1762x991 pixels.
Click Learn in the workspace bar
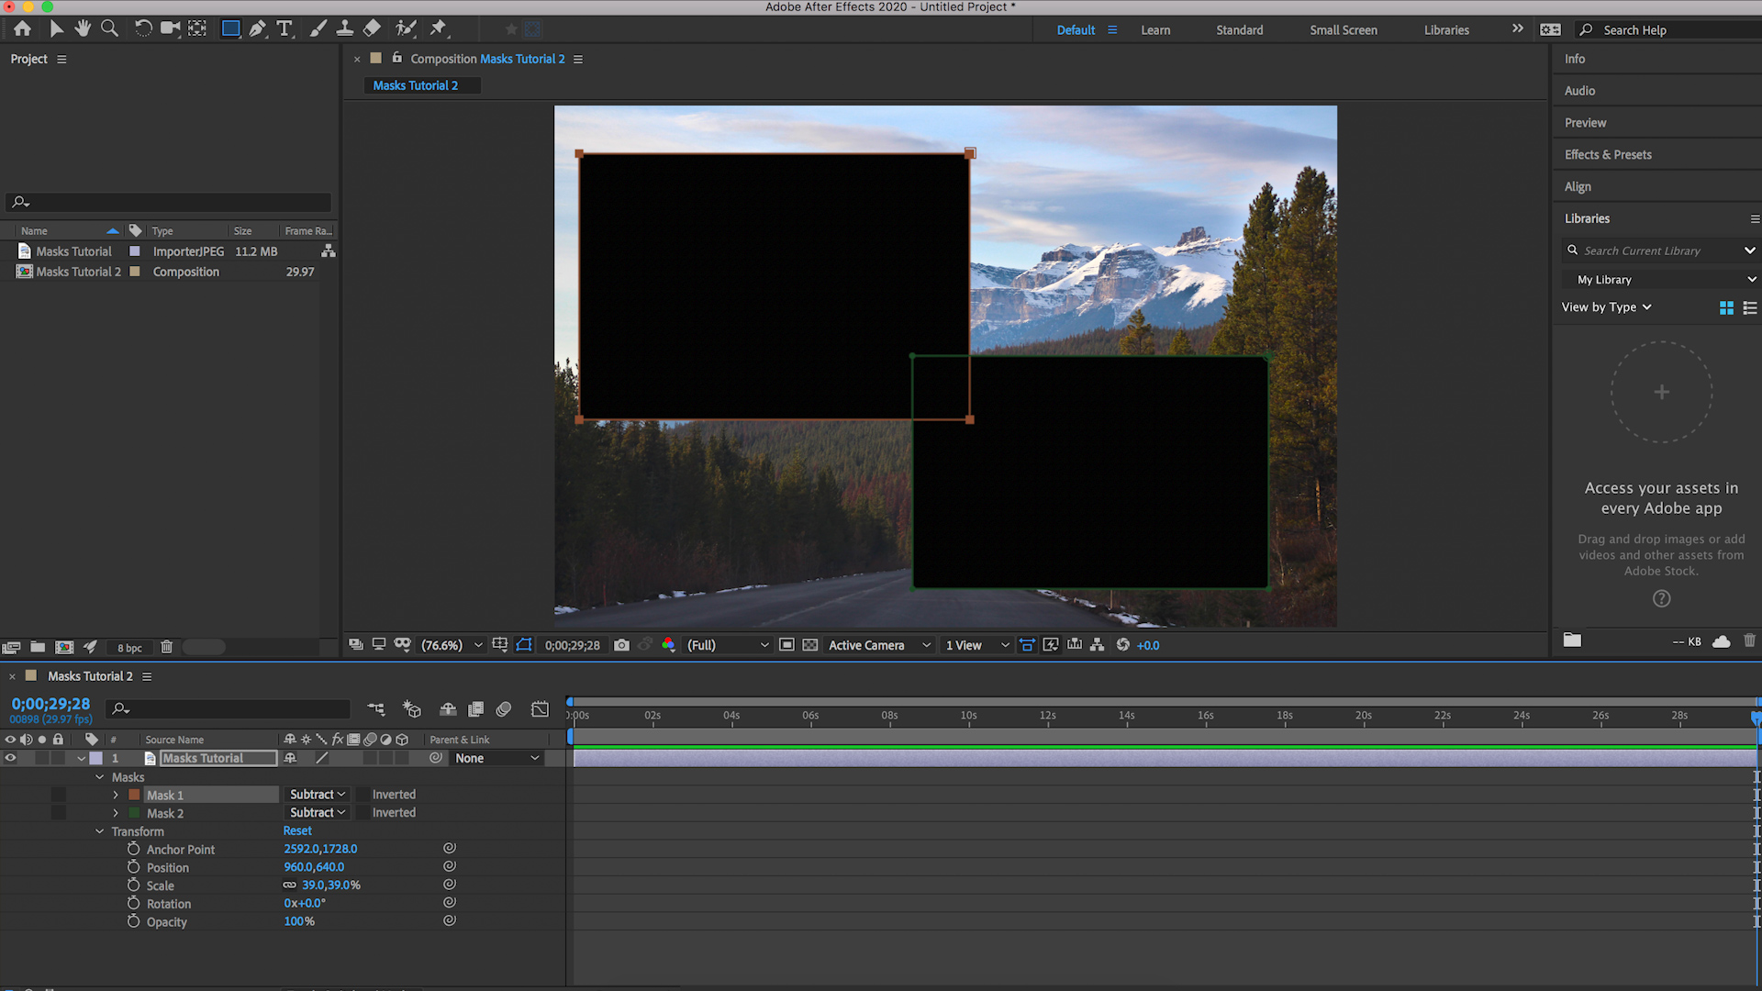pos(1154,29)
